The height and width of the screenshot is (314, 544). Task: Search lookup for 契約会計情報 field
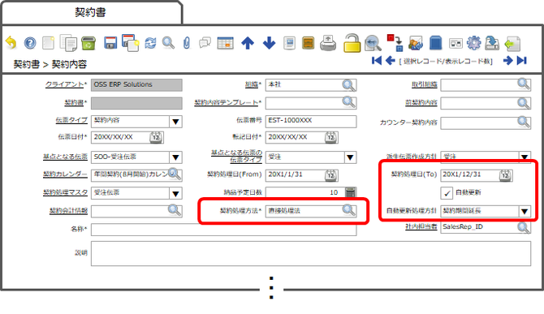click(x=175, y=210)
